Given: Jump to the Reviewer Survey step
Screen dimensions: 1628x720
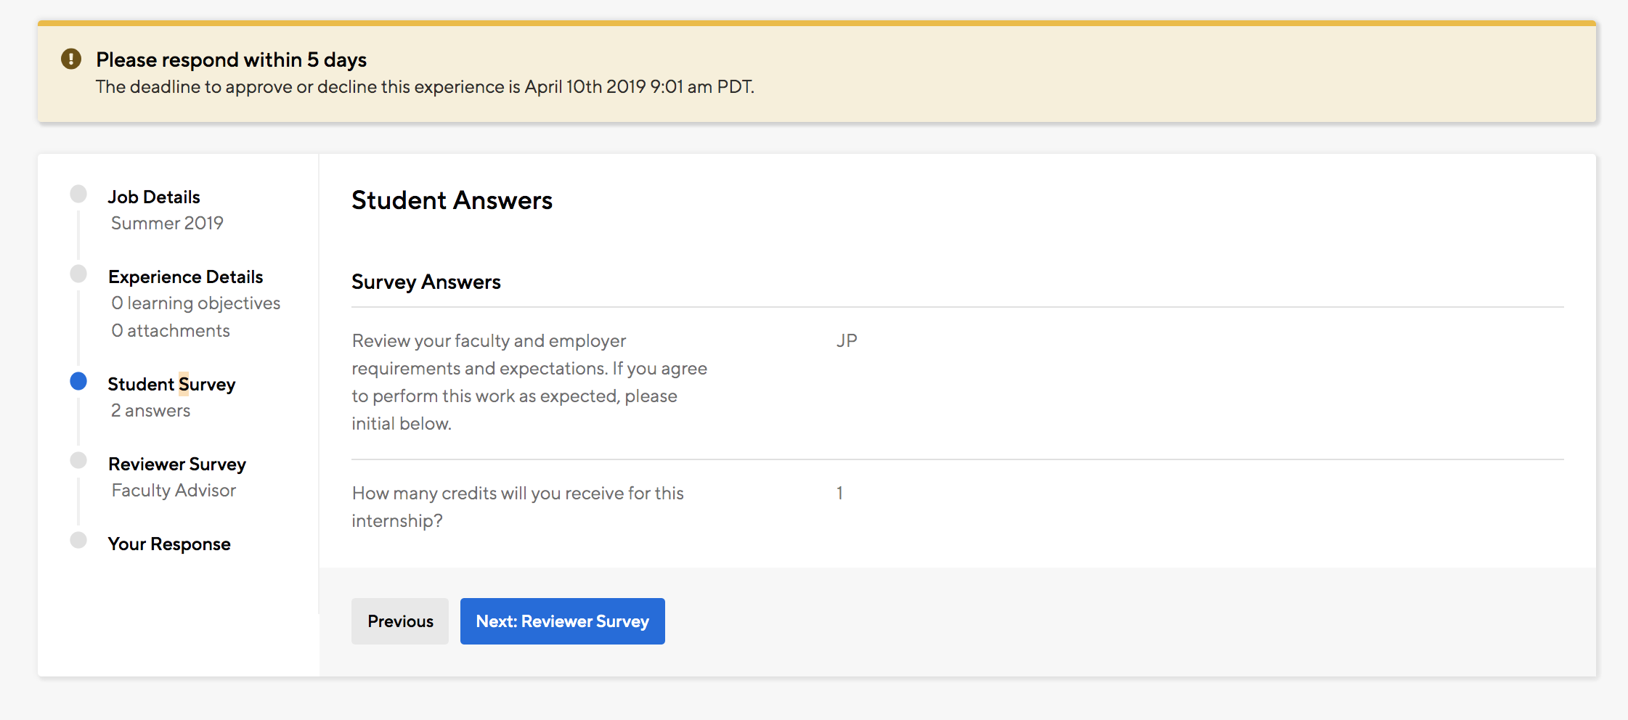Looking at the screenshot, I should pos(177,464).
